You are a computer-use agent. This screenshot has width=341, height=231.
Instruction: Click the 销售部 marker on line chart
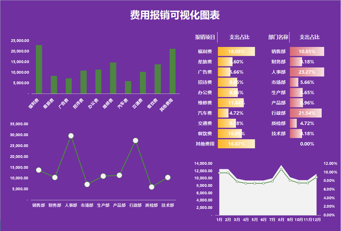pos(38,170)
